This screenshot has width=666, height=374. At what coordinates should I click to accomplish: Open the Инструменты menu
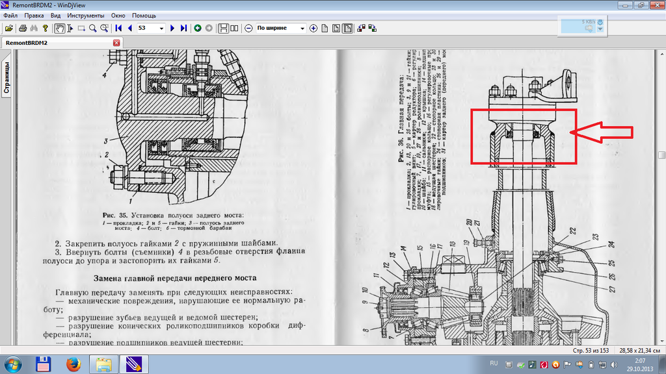pos(85,16)
